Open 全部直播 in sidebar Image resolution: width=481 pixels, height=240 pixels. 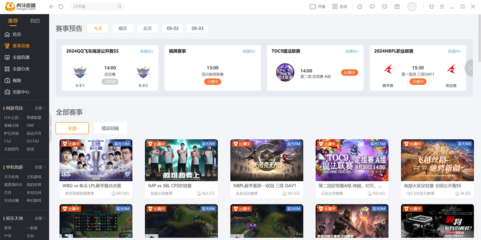tap(17, 57)
